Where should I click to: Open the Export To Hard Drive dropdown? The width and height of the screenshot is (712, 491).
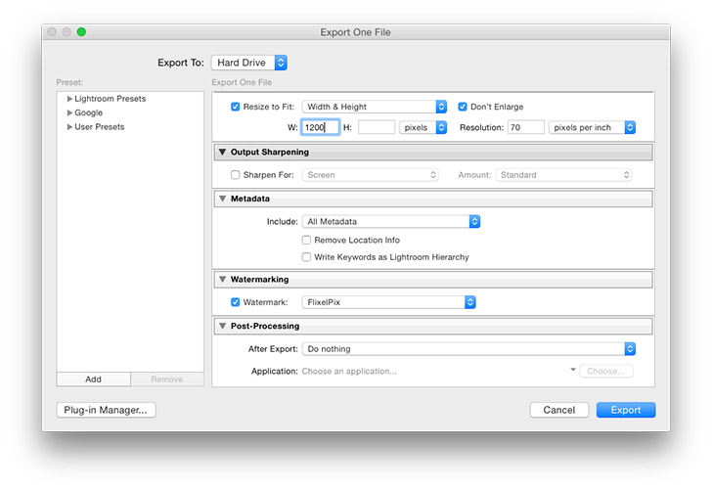[248, 63]
